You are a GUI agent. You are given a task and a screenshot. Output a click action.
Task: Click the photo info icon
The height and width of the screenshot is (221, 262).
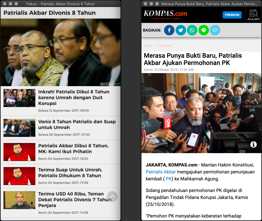pos(254,144)
